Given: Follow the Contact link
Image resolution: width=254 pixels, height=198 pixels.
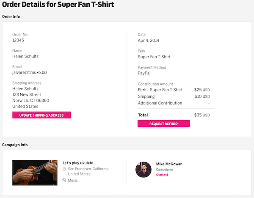Looking at the screenshot, I should pos(162,175).
